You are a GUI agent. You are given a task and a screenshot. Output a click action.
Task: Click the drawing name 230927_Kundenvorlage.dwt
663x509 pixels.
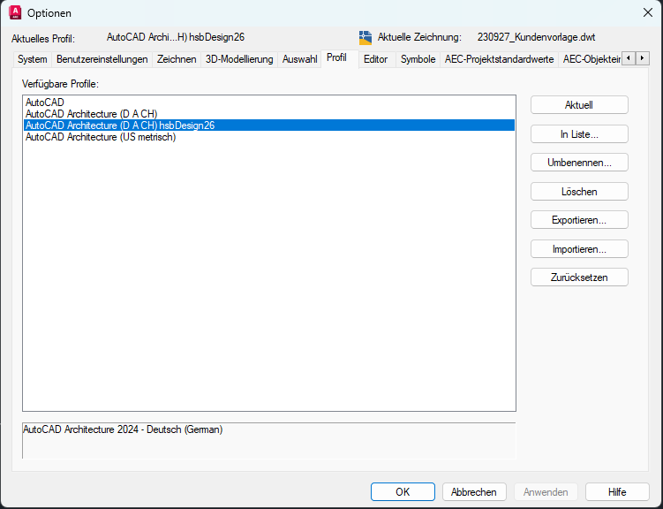click(536, 37)
